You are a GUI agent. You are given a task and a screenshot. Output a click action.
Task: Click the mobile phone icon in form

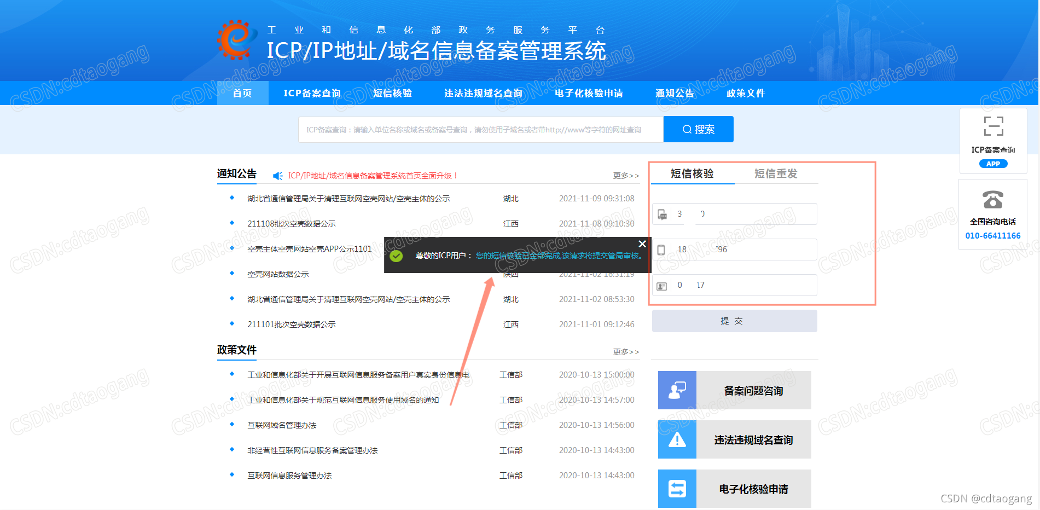click(661, 250)
